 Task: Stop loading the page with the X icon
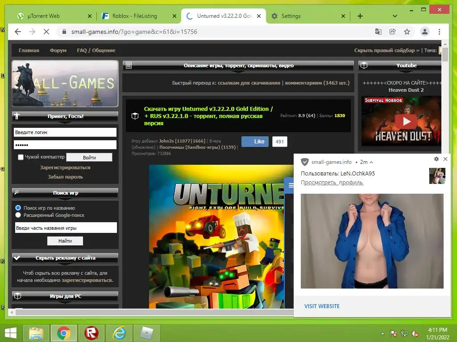point(46,32)
